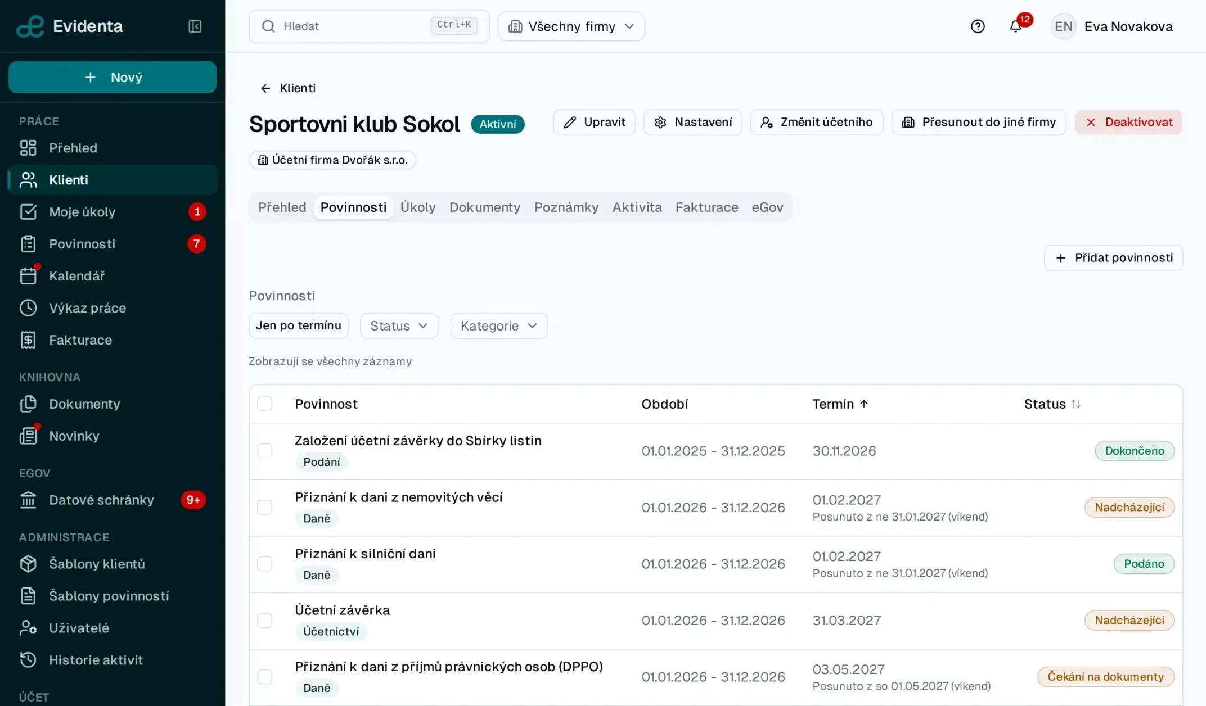This screenshot has height=706, width=1206.
Task: Click the Fakturace receipt icon in sidebar
Action: [28, 340]
